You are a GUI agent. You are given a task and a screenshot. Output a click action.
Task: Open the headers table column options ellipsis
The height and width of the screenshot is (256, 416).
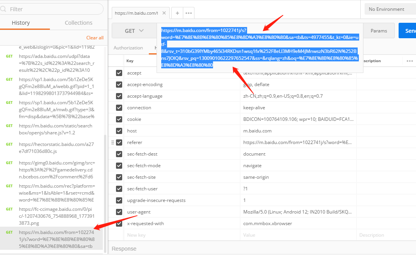coord(410,61)
